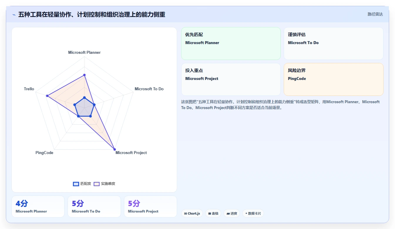Click the Microsoft Project radar axis label
Viewport: 395px width, 229px height.
coord(131,153)
